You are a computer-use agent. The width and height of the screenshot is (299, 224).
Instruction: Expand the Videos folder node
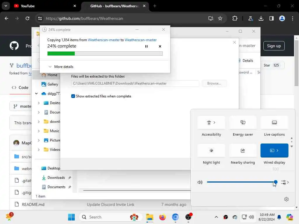[39, 150]
